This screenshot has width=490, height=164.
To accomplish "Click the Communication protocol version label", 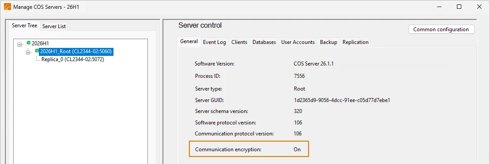I will coord(234,134).
